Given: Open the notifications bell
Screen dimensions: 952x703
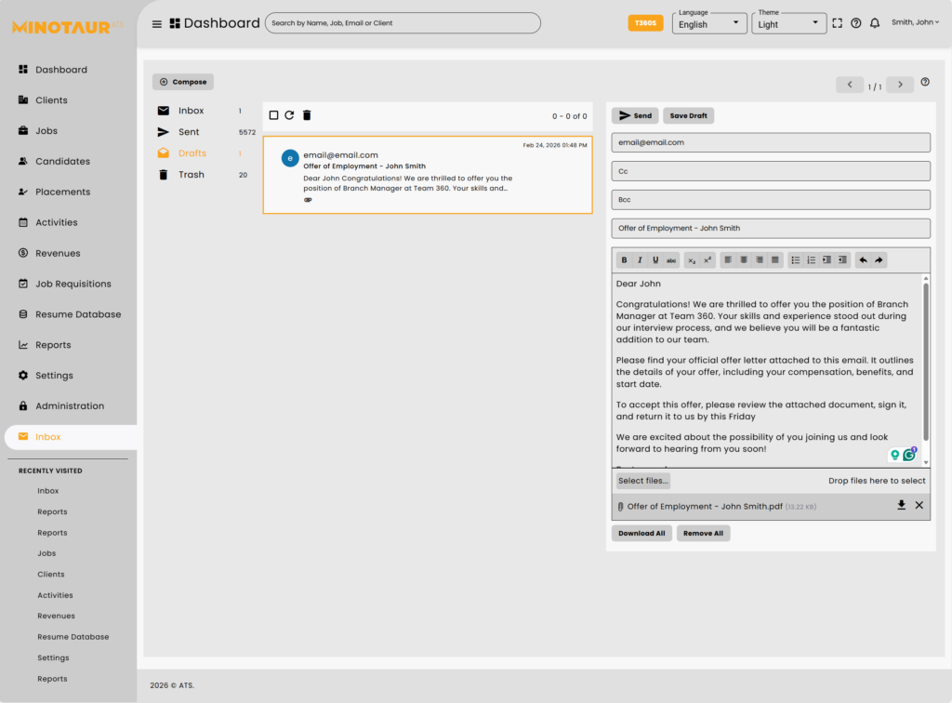Looking at the screenshot, I should point(875,23).
